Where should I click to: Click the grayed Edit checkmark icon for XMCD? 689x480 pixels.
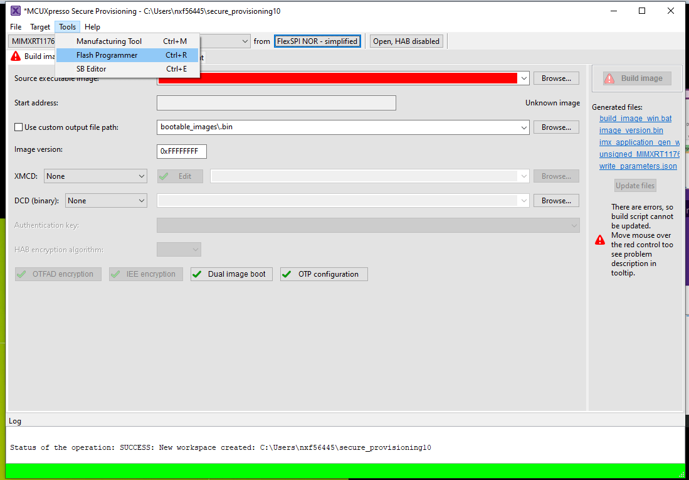tap(165, 176)
